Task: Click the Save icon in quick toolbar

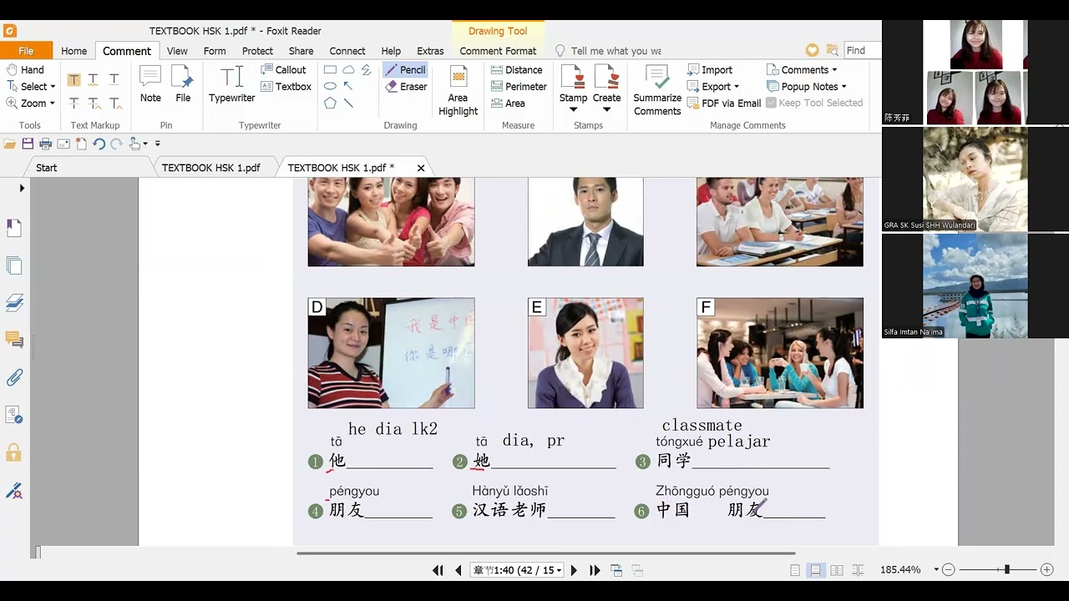Action: click(28, 144)
